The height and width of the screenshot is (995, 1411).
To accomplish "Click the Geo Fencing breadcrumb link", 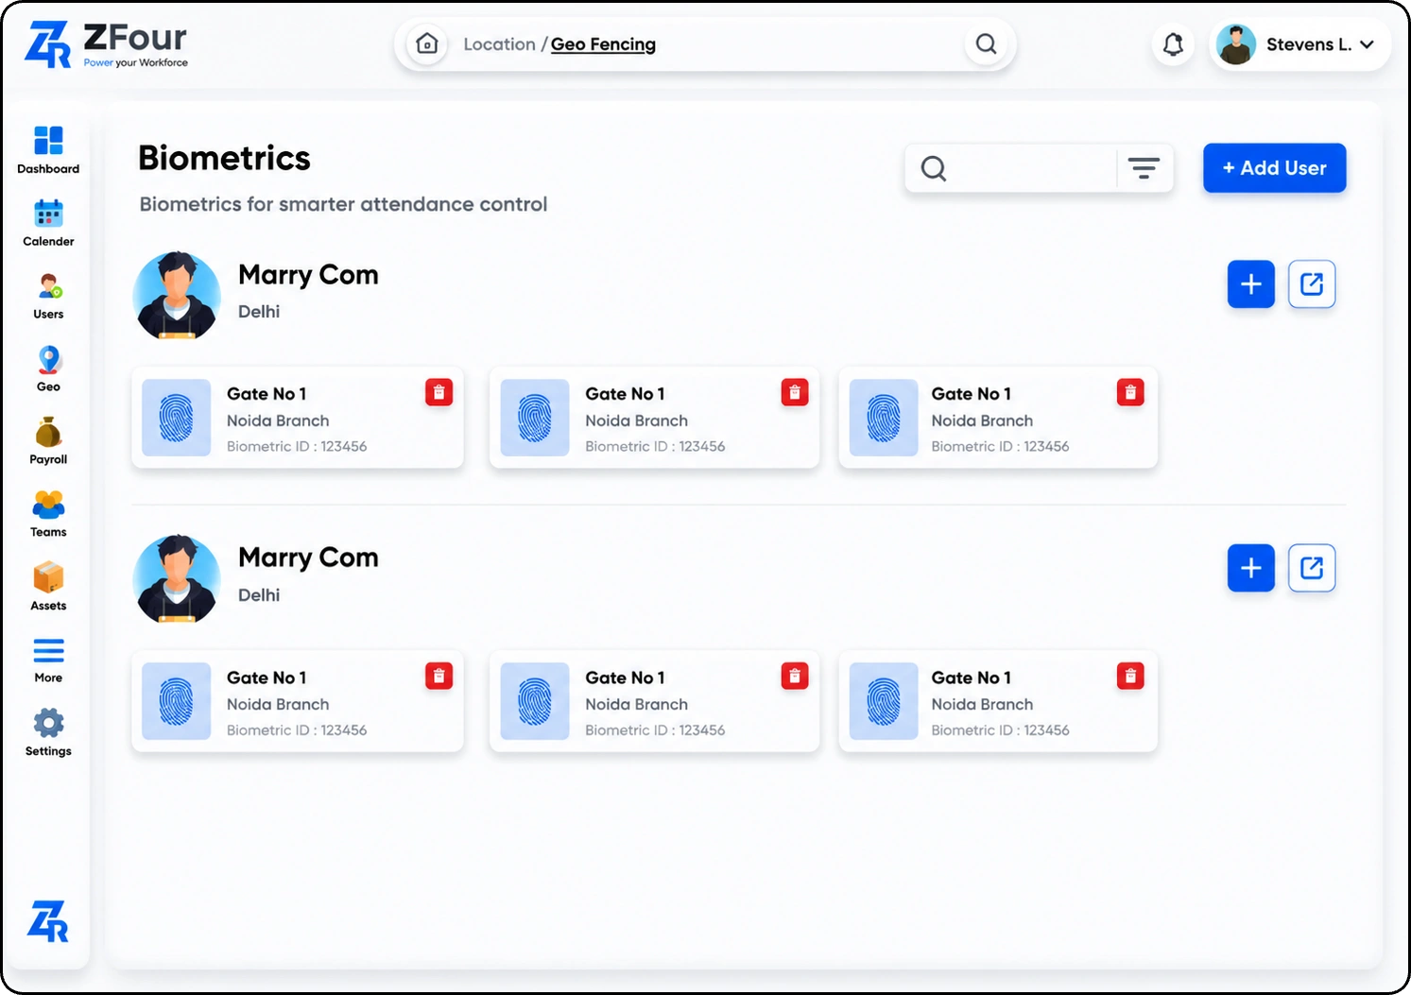I will 603,44.
